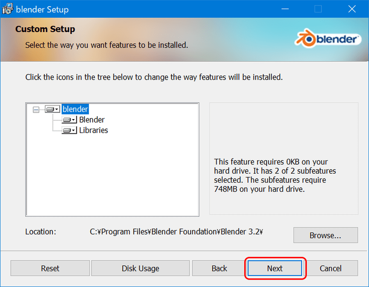Open the drive icon dropdown beside Blender subfeature
369x287 pixels.
[x=69, y=120]
